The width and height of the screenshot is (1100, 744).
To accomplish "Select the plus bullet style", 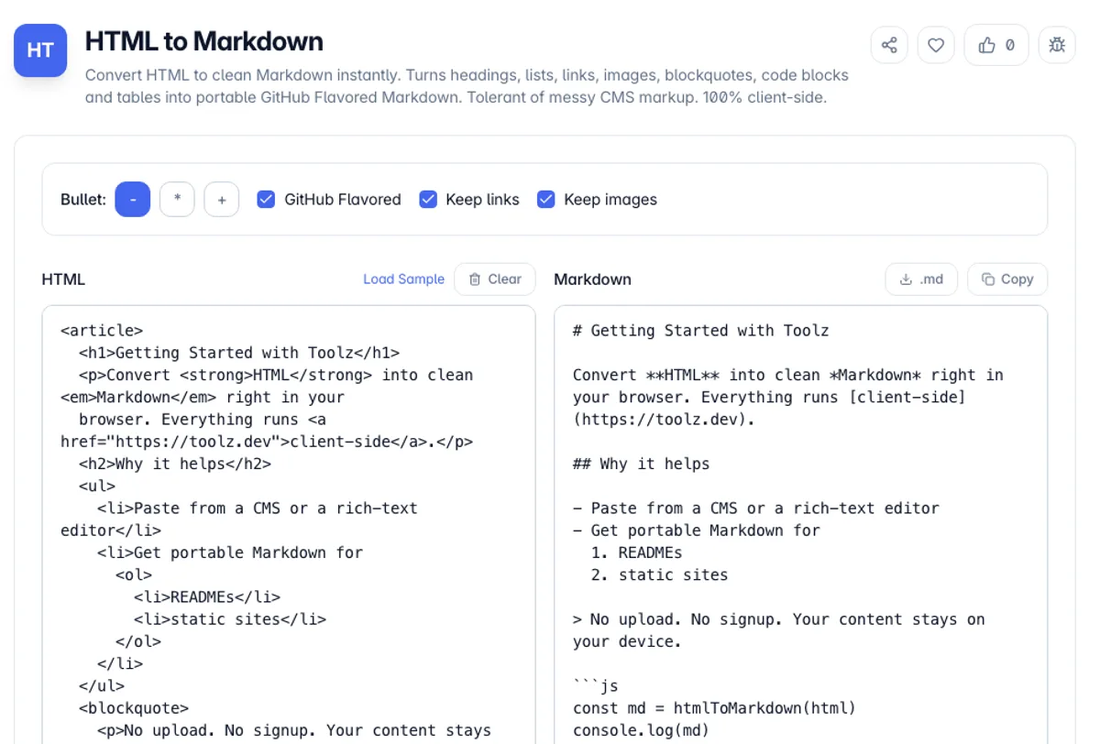I will pyautogui.click(x=222, y=199).
